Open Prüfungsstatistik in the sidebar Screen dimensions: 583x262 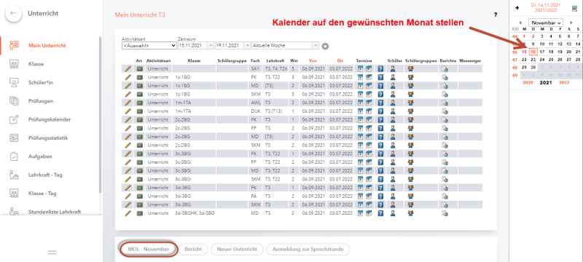48,138
